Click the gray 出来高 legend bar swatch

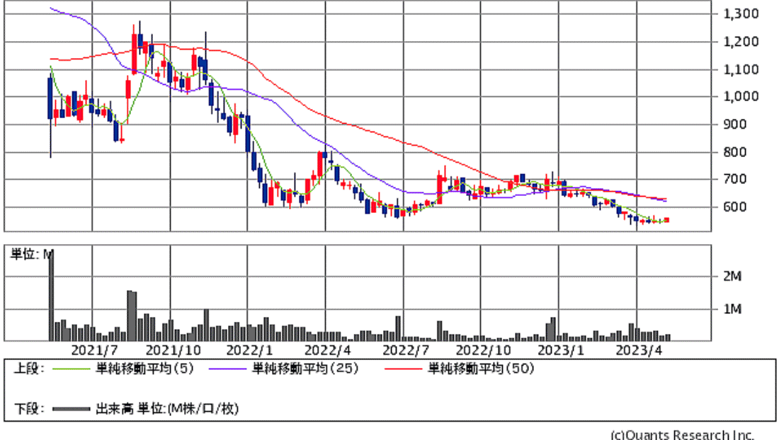[71, 410]
